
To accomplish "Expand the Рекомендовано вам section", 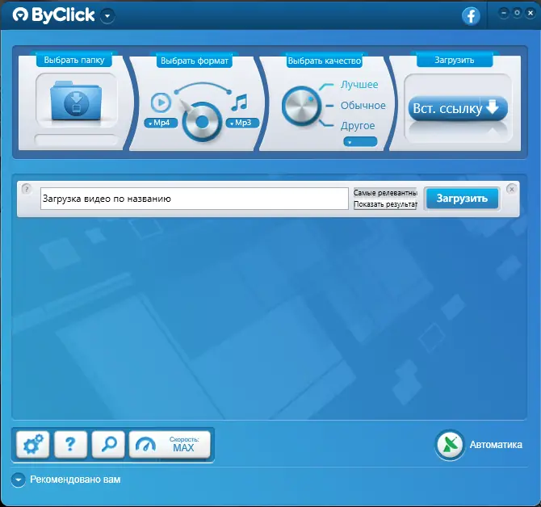I will (x=18, y=480).
